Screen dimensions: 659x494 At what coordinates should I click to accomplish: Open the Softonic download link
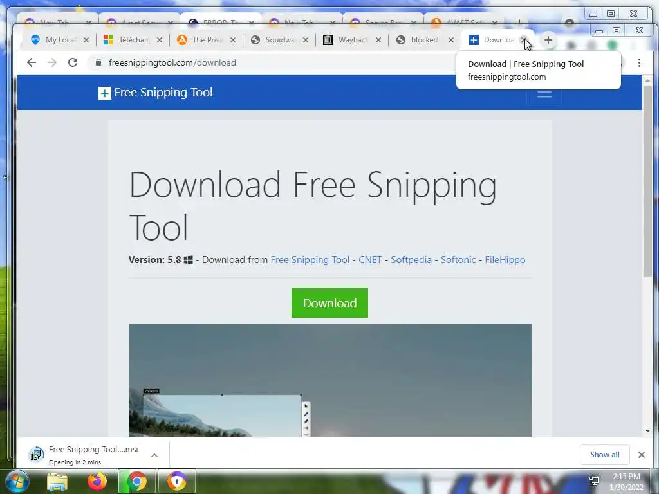458,260
